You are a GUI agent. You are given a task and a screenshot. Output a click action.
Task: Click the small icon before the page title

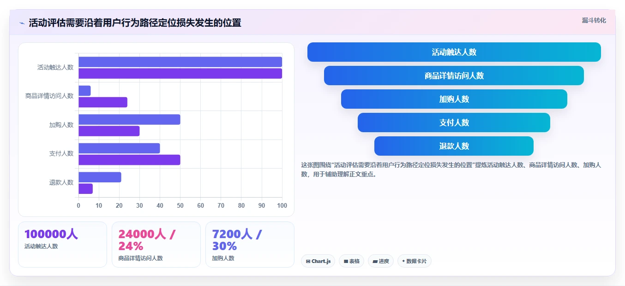pyautogui.click(x=22, y=23)
